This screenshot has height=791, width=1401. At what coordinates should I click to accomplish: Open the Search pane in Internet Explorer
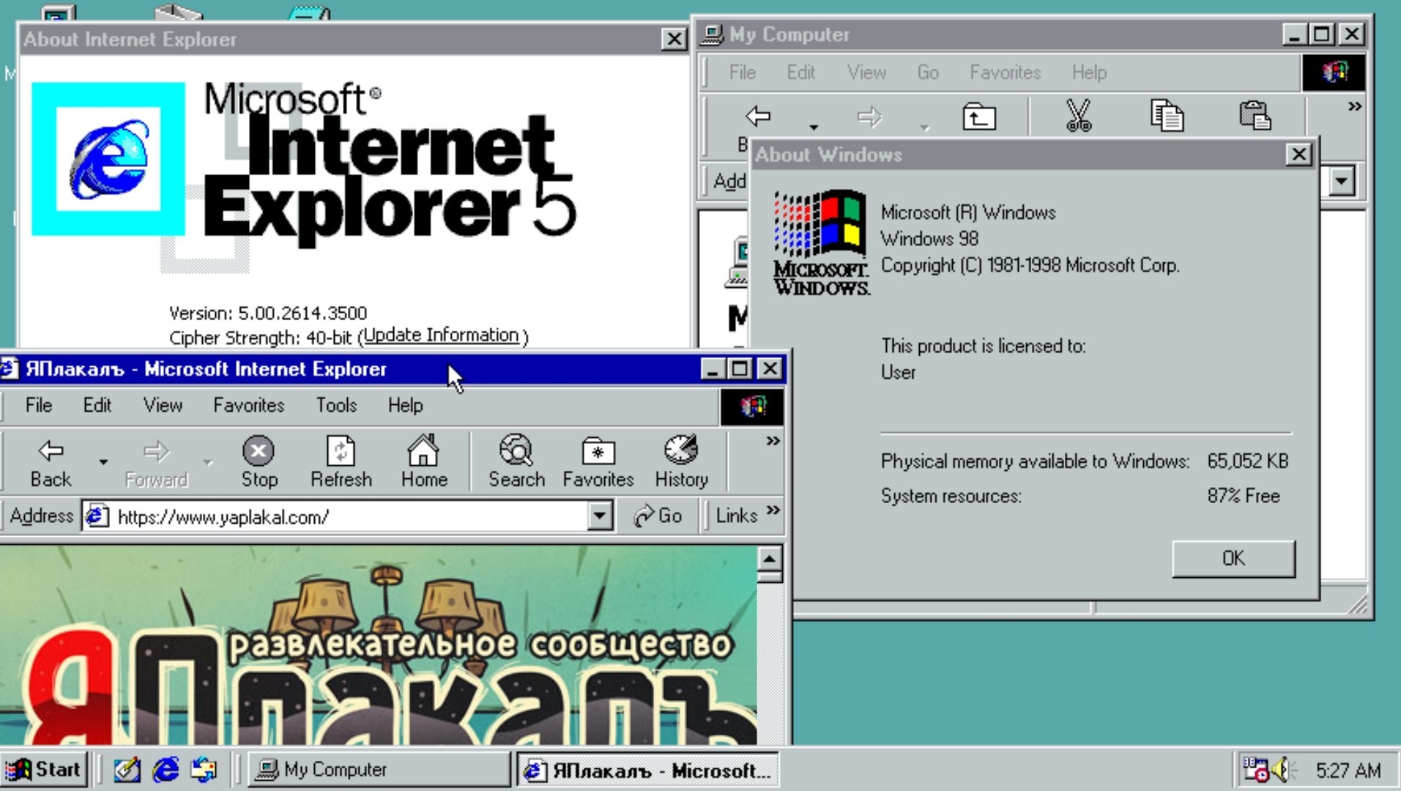(x=517, y=463)
